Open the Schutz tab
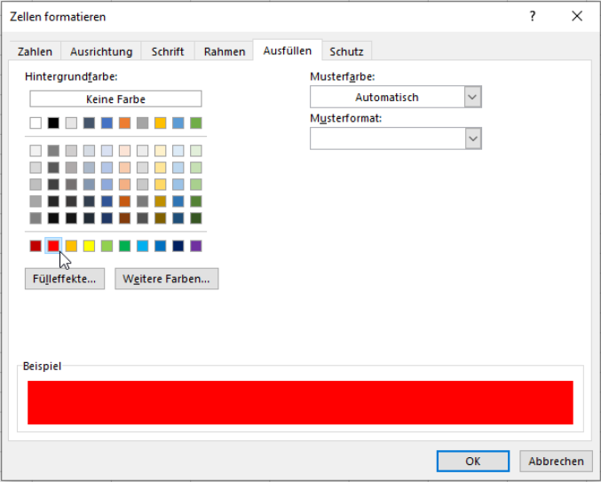601x482 pixels. (346, 51)
